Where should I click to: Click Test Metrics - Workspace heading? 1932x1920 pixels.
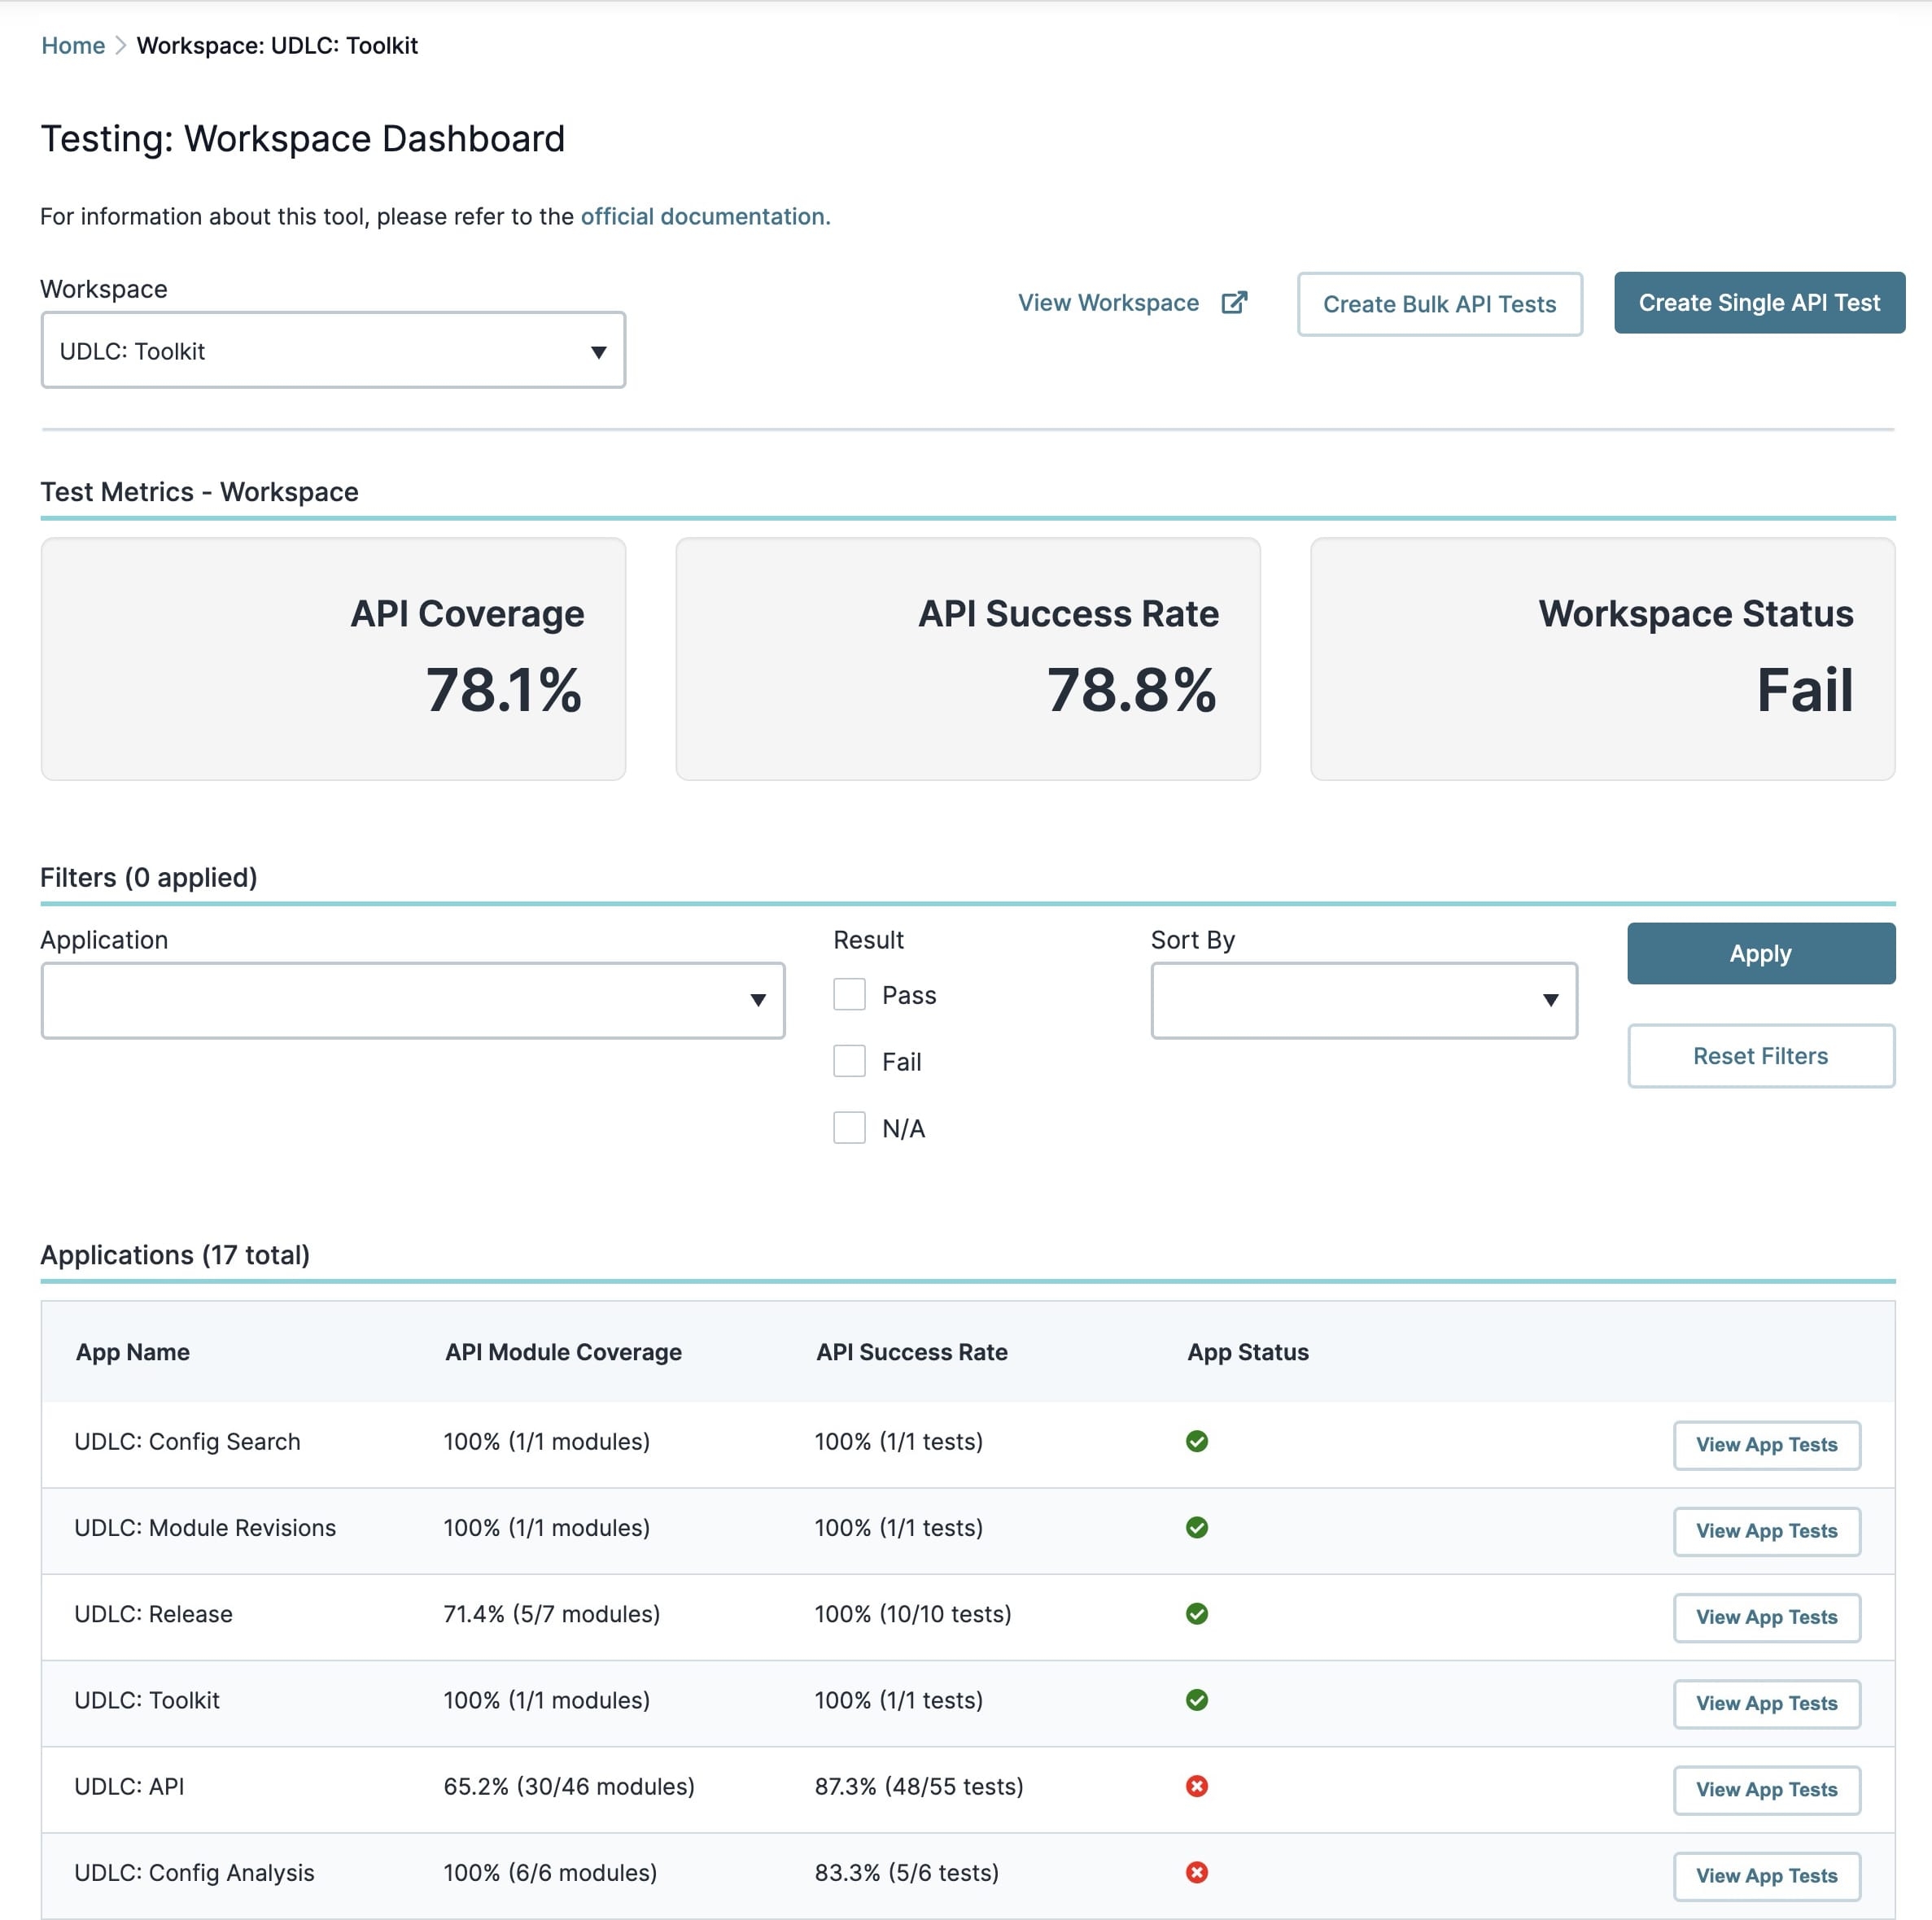pyautogui.click(x=199, y=491)
